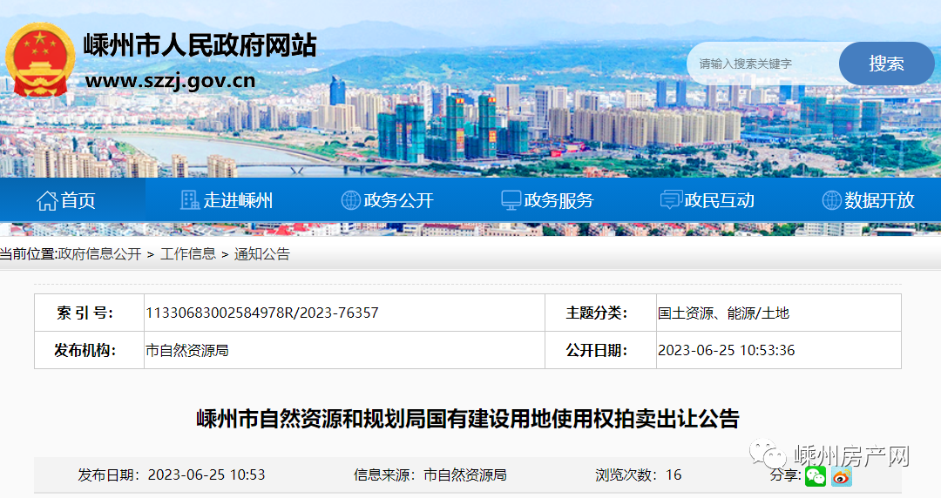Select the 发布日期 2023-06-25 10:53 text
Viewport: 941px width, 498px height.
171,474
